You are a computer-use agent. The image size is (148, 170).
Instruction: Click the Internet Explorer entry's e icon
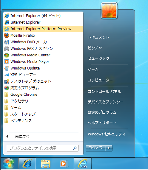point(7,22)
